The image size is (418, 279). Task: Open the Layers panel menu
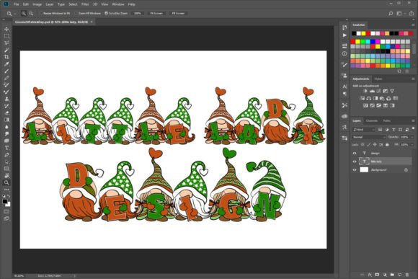[x=413, y=121]
